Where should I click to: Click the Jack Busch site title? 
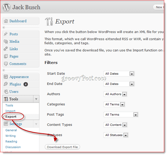26,7
